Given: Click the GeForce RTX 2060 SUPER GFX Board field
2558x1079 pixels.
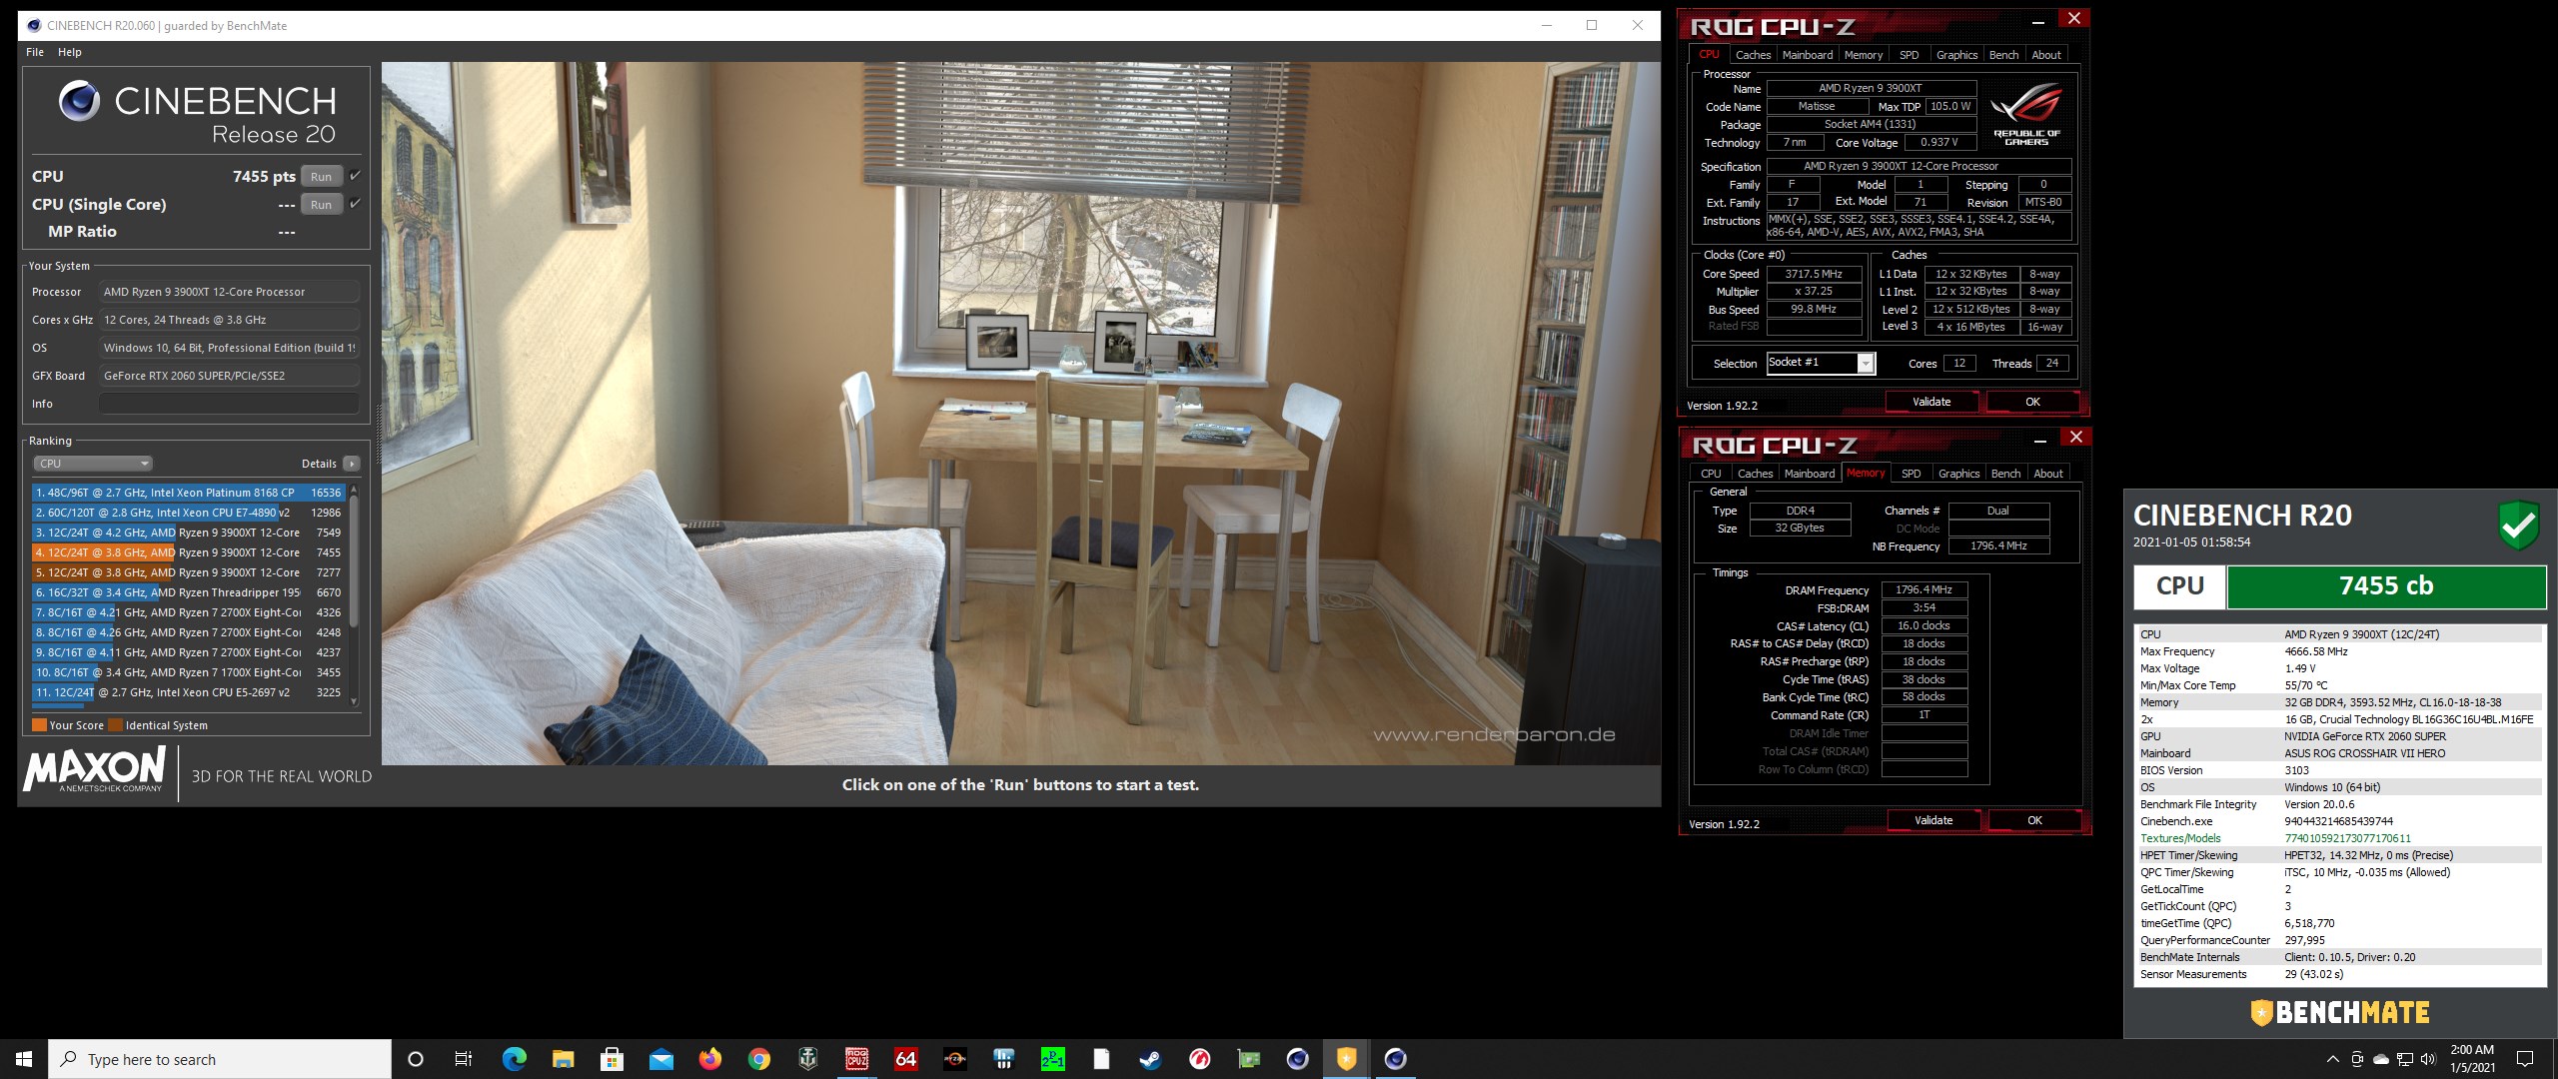Looking at the screenshot, I should [229, 376].
